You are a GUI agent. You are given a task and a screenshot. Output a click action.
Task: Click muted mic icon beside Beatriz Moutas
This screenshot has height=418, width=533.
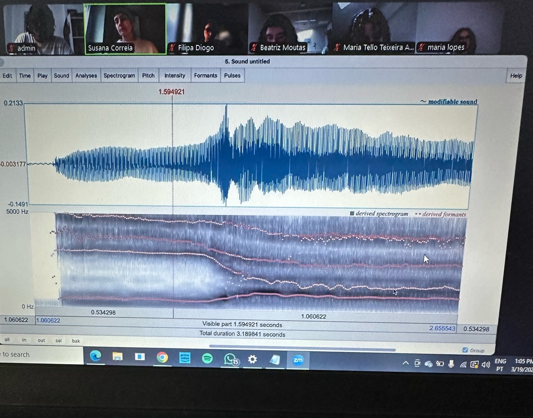[254, 48]
